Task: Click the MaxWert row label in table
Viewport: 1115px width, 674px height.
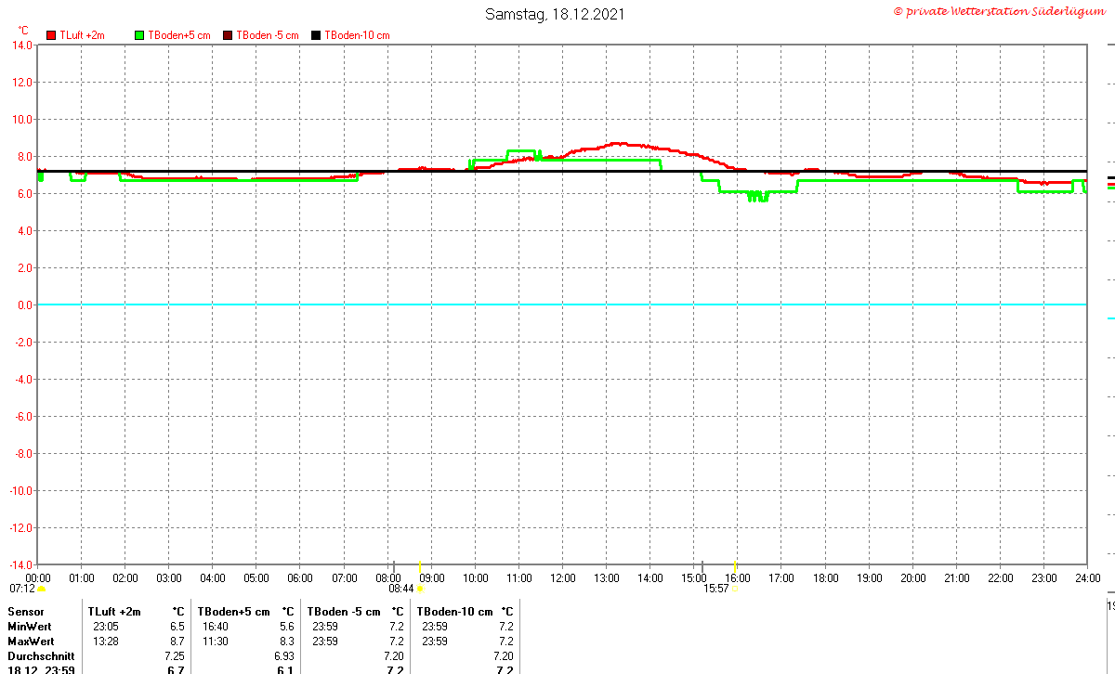Action: click(x=31, y=642)
